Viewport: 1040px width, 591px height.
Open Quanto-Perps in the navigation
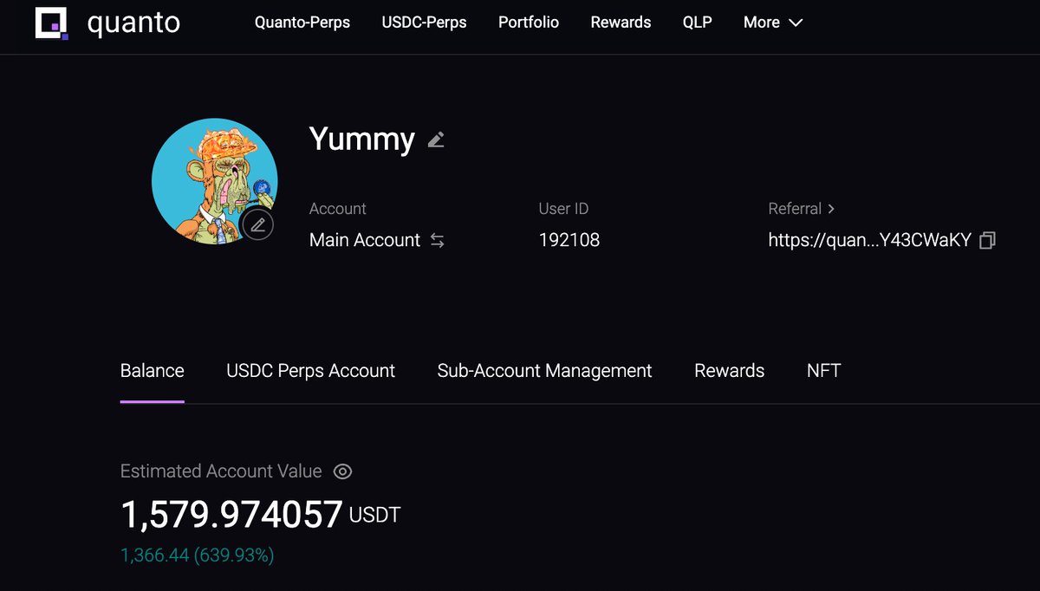302,23
